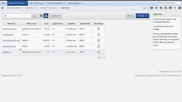This screenshot has width=182, height=102.
Task: Open search column selector magnifier
Action: tap(5, 16)
